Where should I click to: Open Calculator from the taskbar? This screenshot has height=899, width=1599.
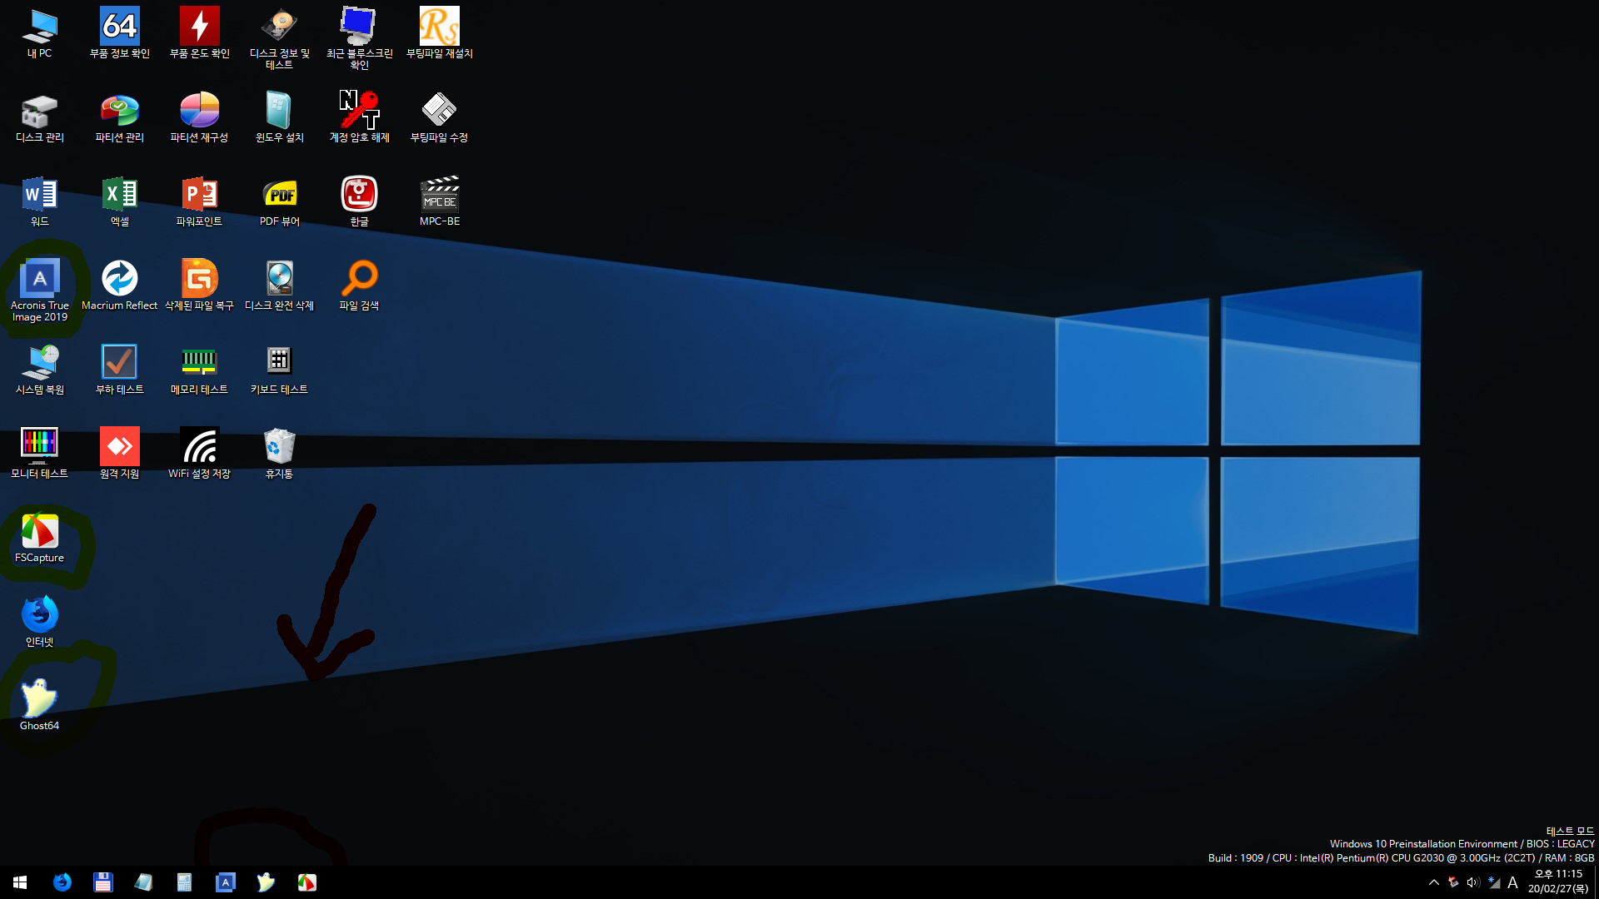click(x=184, y=882)
